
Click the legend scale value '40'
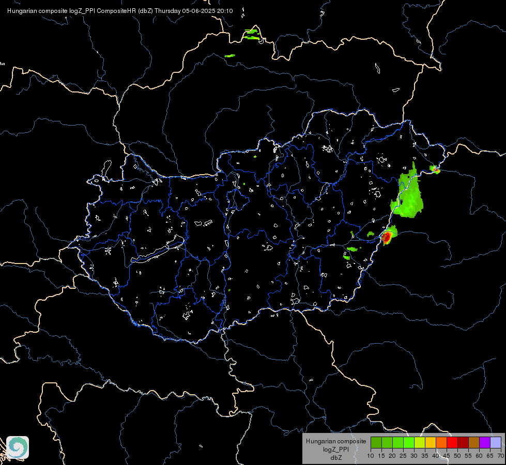[x=436, y=456]
